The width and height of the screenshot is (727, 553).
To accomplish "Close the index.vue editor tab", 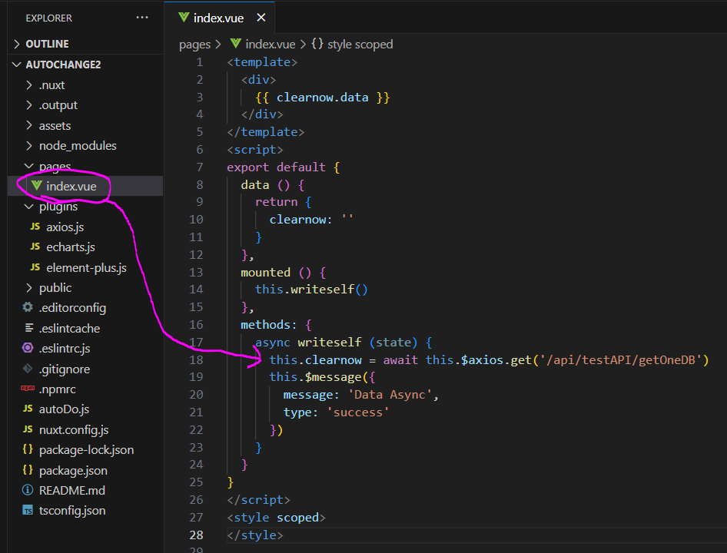I will pos(261,18).
